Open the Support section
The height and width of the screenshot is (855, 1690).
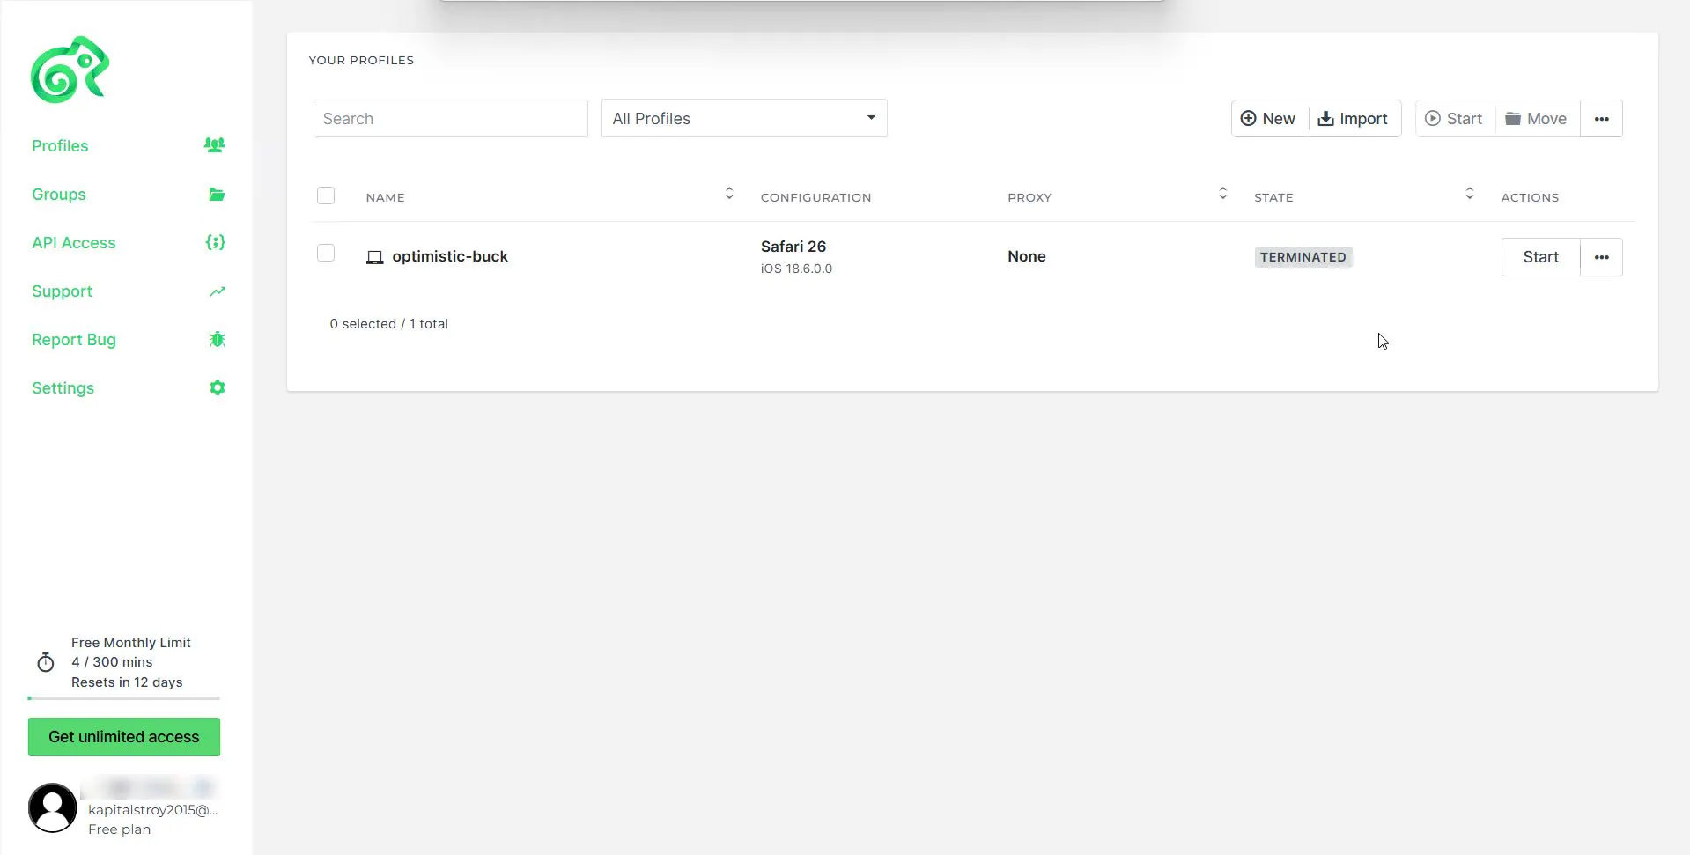point(62,291)
